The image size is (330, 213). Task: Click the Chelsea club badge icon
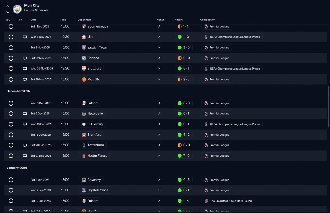coord(84,58)
